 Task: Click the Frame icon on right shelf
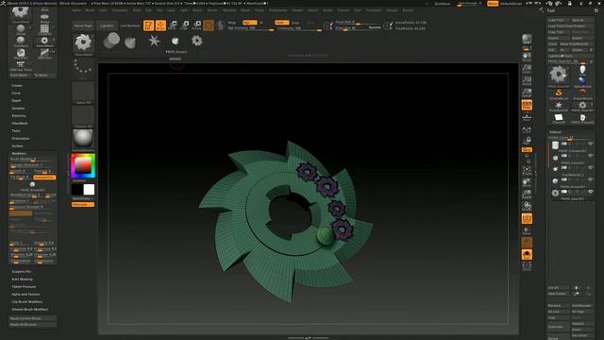(527, 170)
